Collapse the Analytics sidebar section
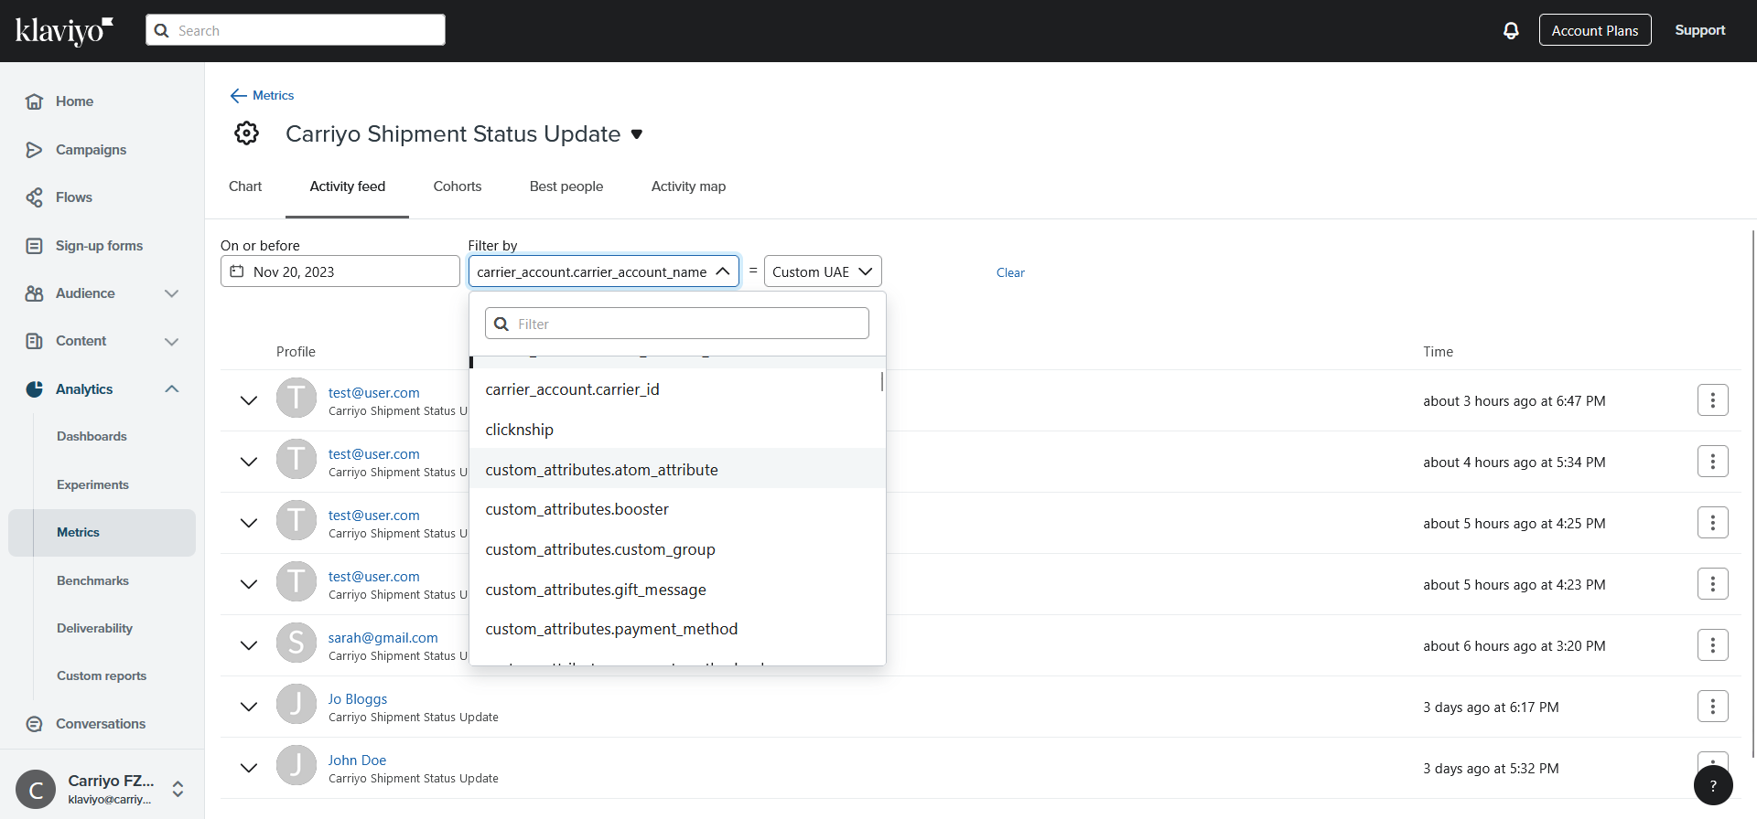 tap(171, 389)
